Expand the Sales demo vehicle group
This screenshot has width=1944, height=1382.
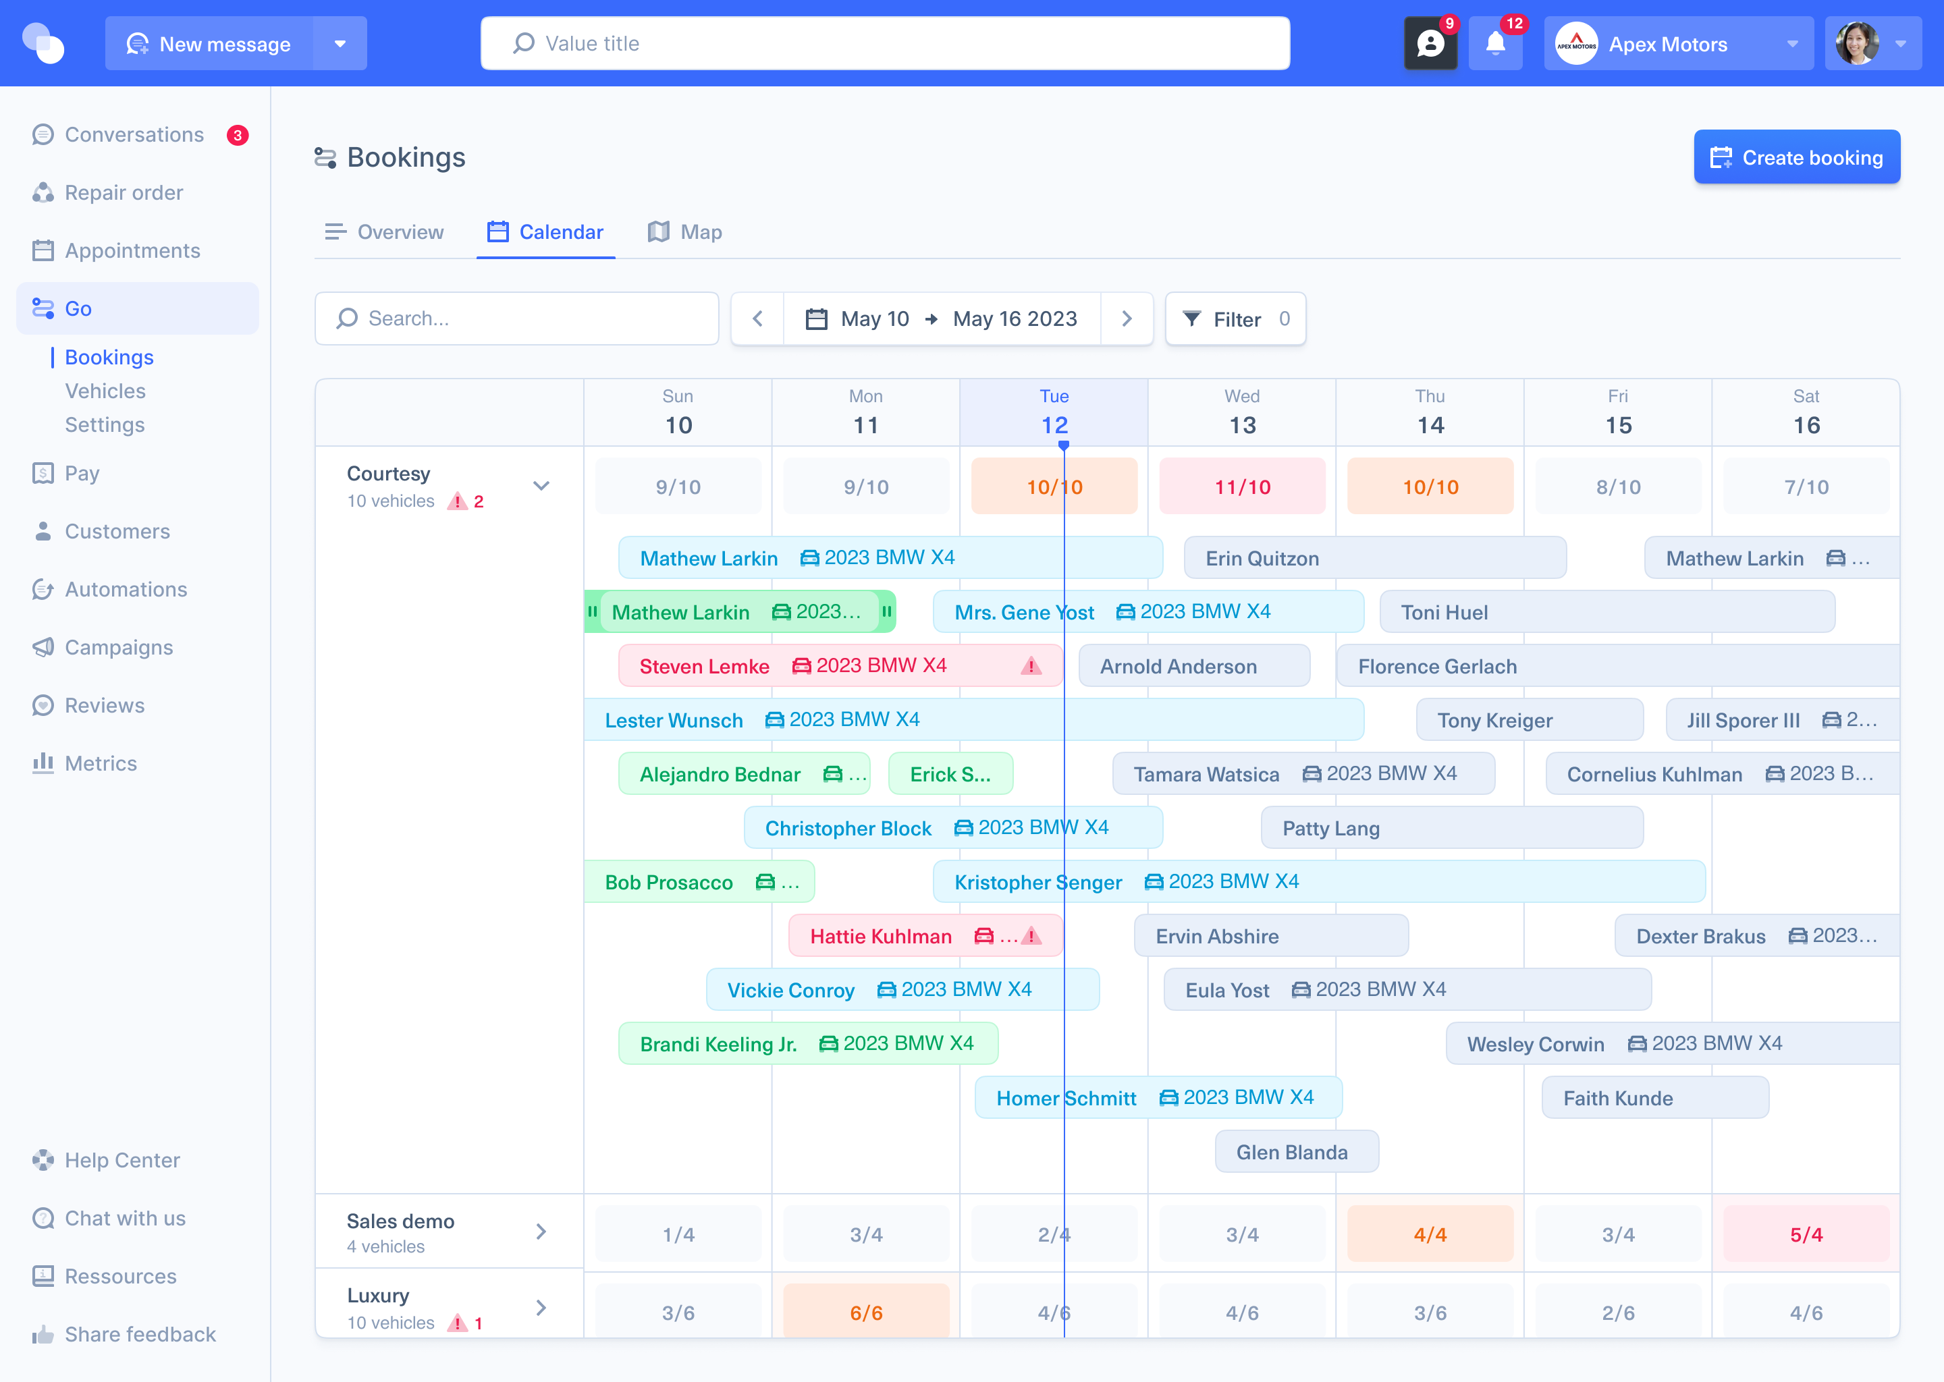tap(541, 1232)
